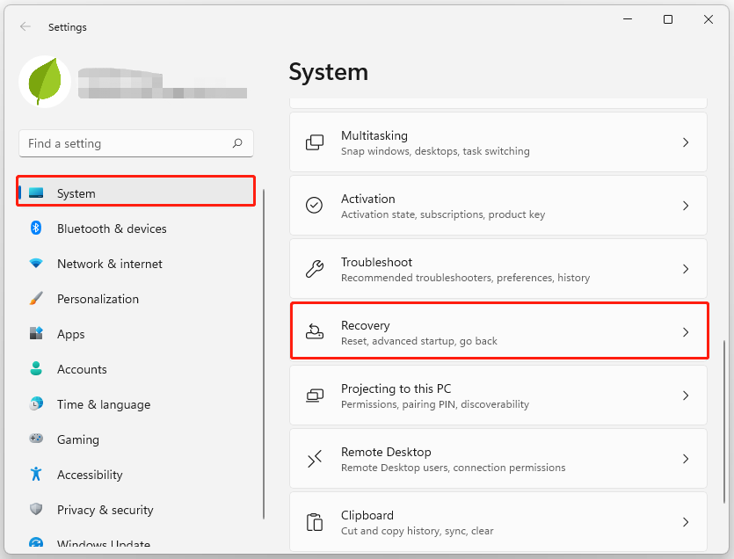
Task: Click the Troubleshoot wrench icon
Action: 314,268
